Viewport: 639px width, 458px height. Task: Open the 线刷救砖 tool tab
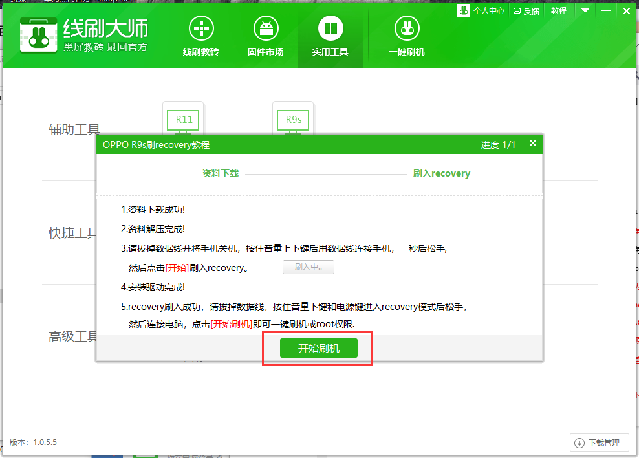201,36
